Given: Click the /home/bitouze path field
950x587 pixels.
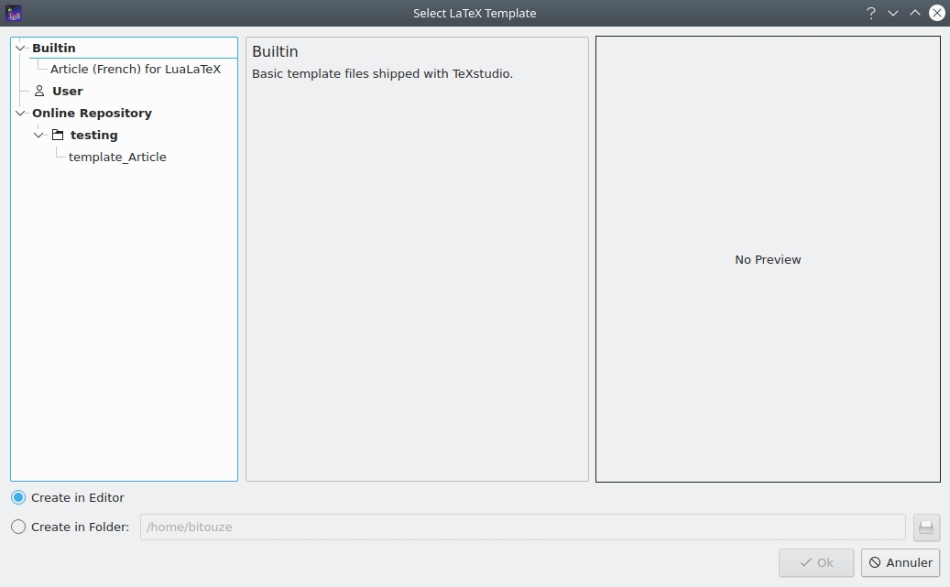Looking at the screenshot, I should coord(522,527).
